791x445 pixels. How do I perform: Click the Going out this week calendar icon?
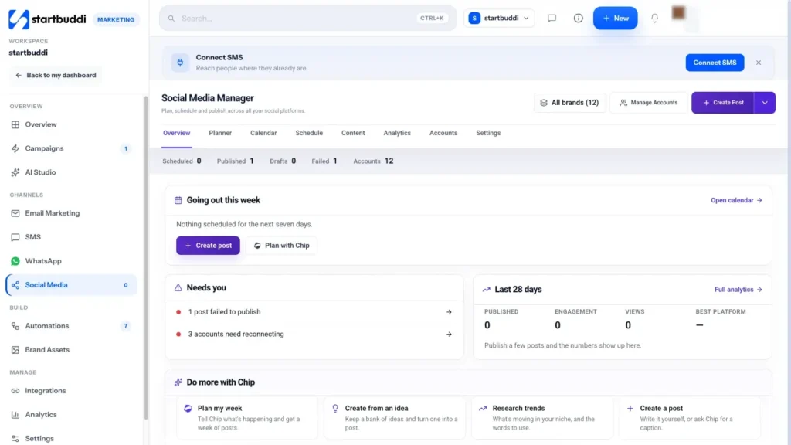pyautogui.click(x=178, y=201)
